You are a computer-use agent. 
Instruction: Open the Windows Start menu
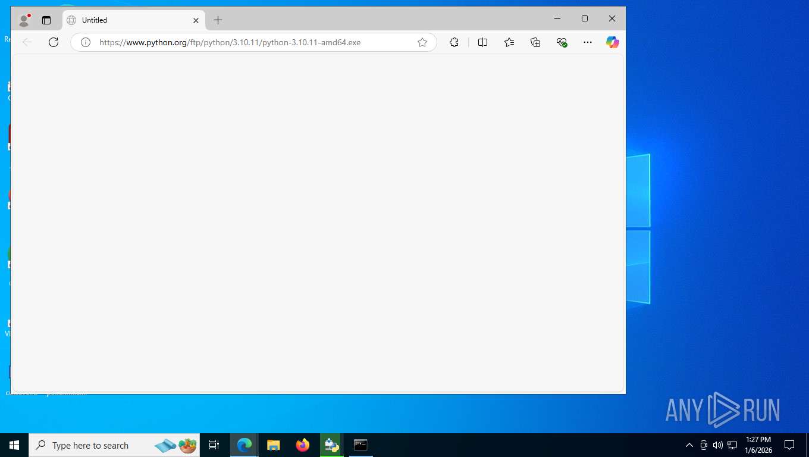coord(14,445)
